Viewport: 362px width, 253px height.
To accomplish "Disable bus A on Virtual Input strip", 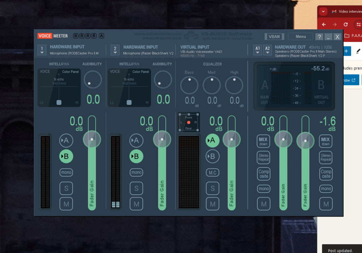I will [x=212, y=140].
